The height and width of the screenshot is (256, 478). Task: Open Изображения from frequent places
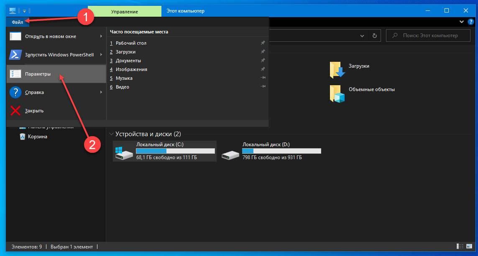[187, 69]
